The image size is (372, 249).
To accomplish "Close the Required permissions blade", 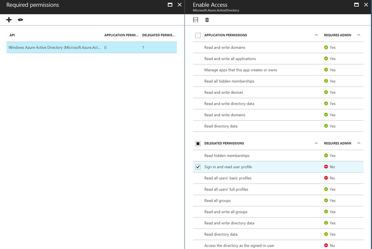I will click(179, 5).
